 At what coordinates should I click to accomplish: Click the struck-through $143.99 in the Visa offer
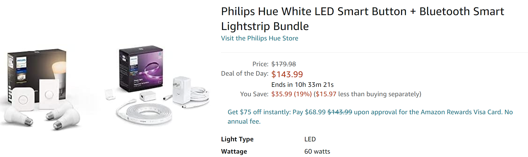click(340, 112)
